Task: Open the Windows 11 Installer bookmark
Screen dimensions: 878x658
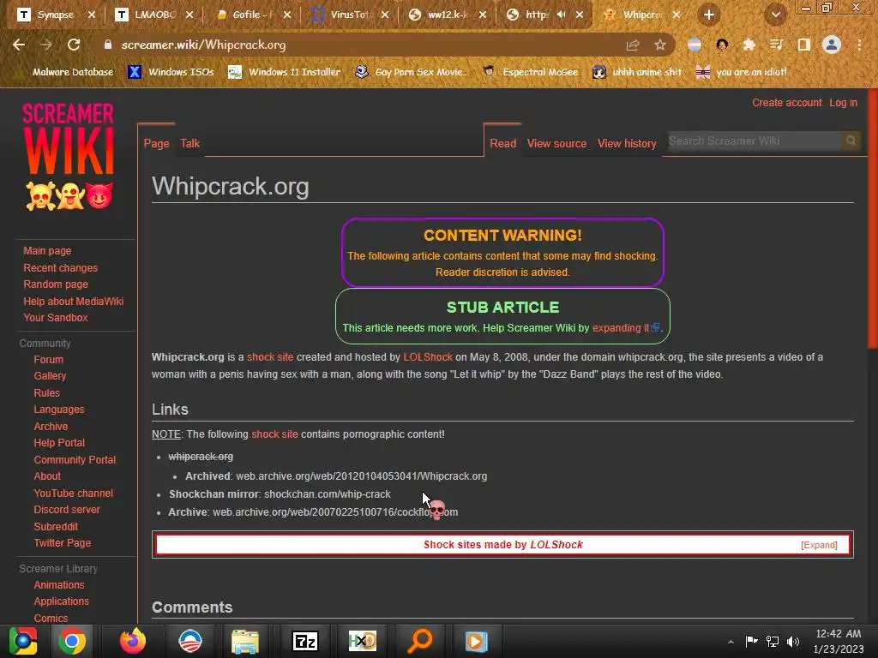Action: coord(285,72)
